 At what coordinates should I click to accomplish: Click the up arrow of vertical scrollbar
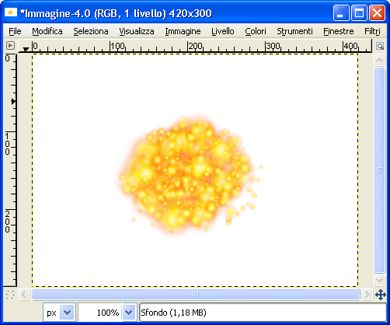pos(379,61)
